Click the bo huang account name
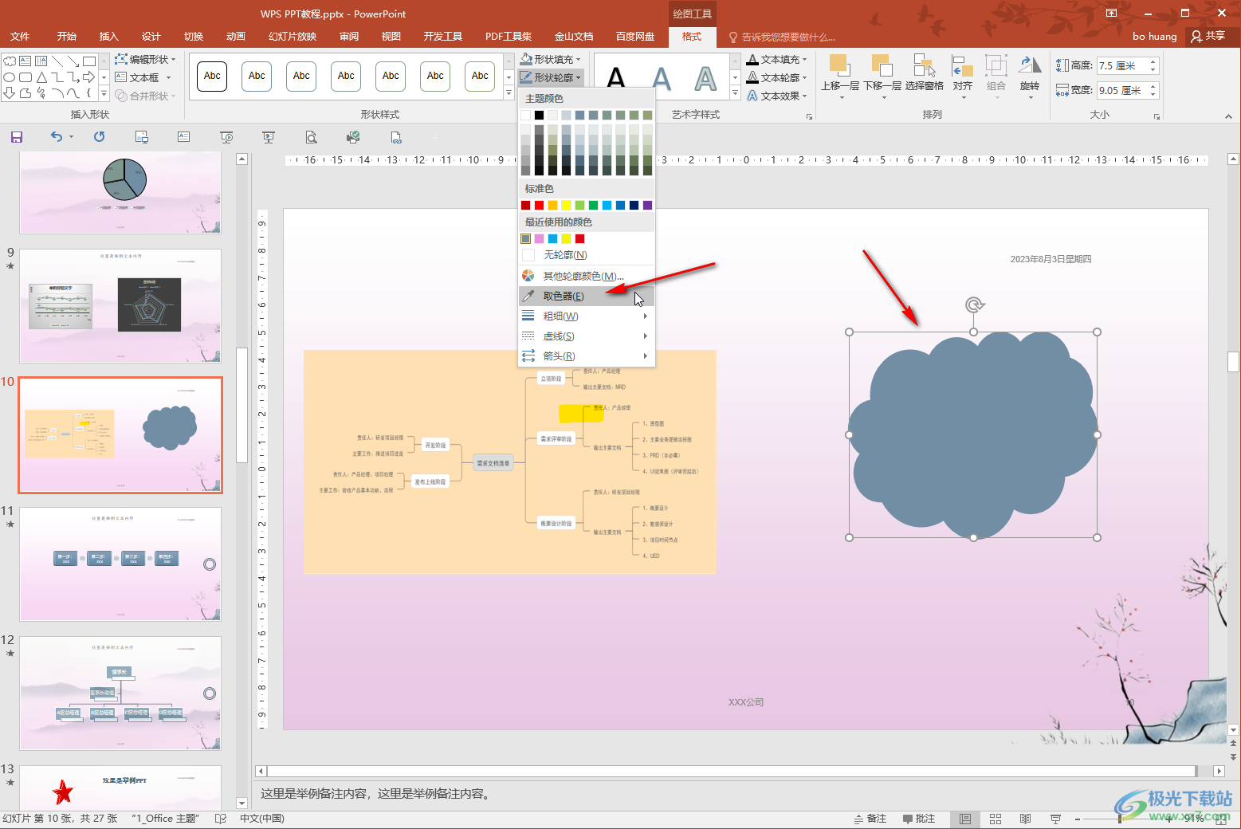 point(1154,36)
